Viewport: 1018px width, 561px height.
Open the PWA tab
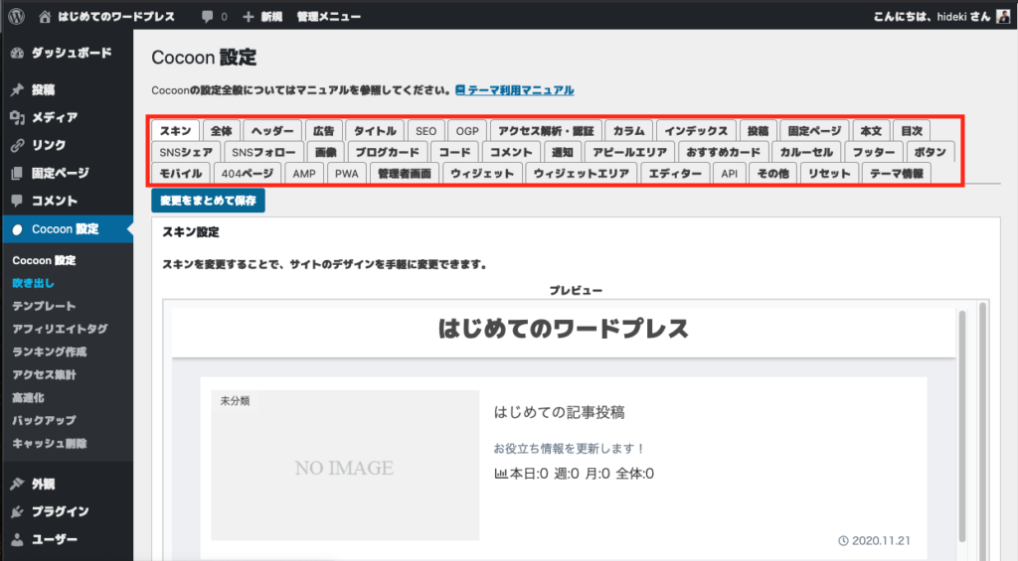pos(347,174)
